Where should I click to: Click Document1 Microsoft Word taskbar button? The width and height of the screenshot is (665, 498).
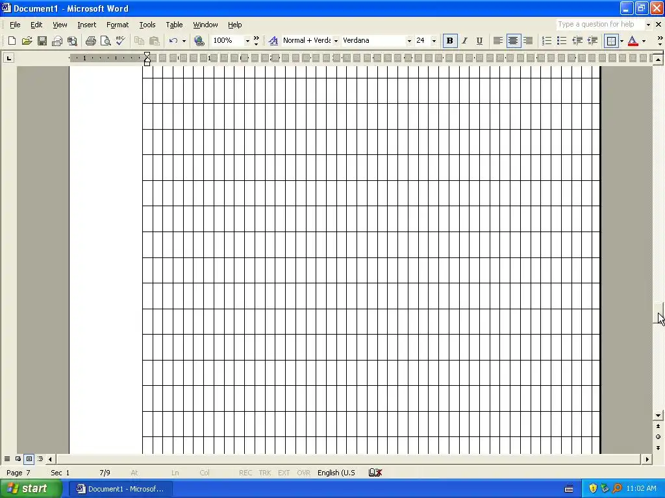tap(120, 489)
